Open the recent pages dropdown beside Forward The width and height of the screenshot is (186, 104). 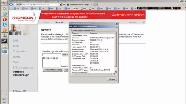(x=18, y=5)
